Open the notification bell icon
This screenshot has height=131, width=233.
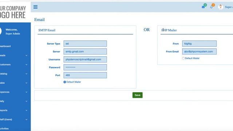pos(211,7)
